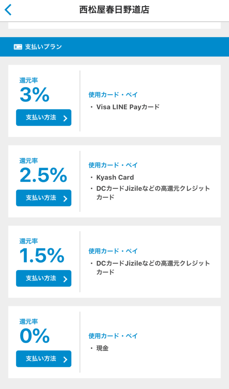Select the Kyash Card entry
The width and height of the screenshot is (229, 389).
click(x=115, y=177)
